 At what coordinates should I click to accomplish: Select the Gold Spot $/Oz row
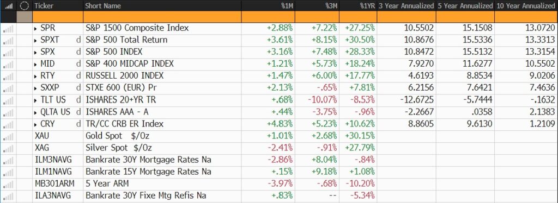pos(279,136)
